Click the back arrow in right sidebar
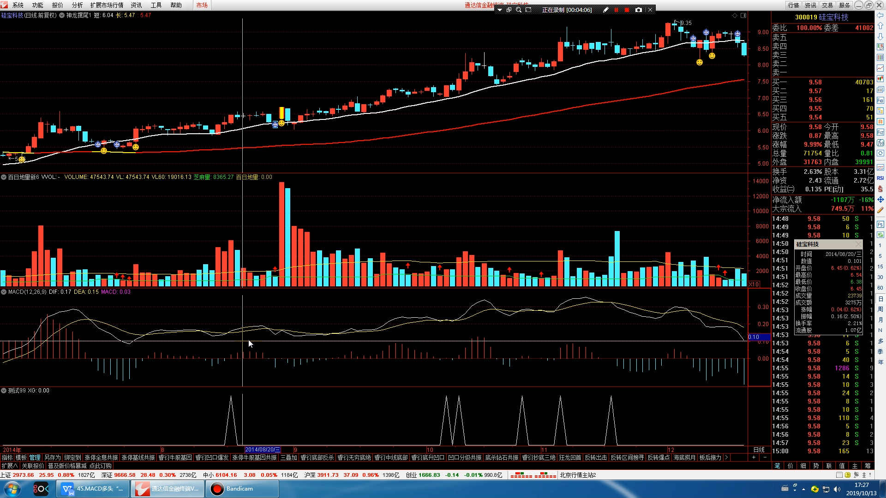The image size is (886, 498). tap(880, 15)
